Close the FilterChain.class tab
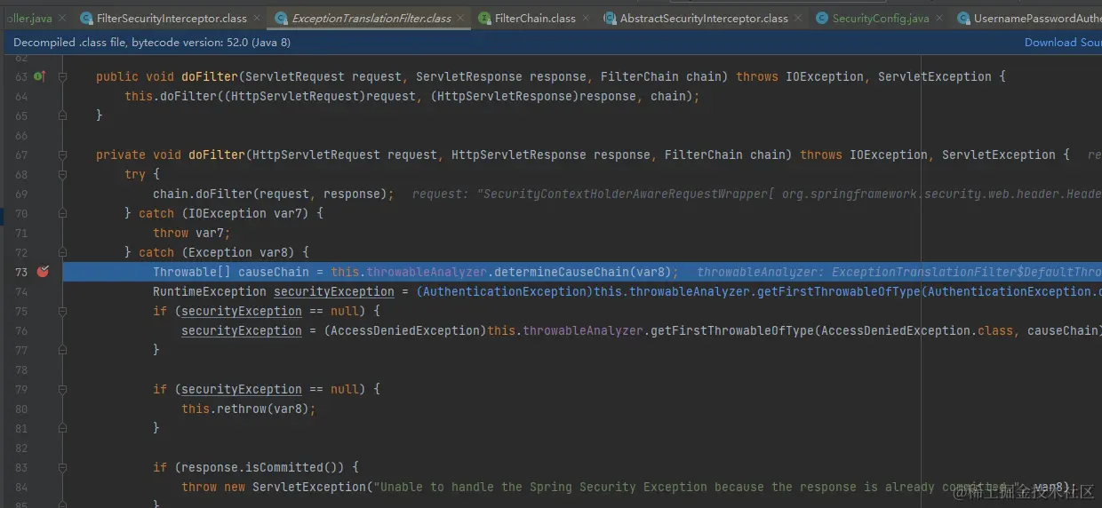The height and width of the screenshot is (508, 1102). pyautogui.click(x=585, y=18)
